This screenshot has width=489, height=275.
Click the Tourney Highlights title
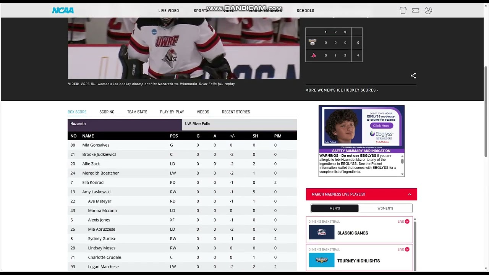click(x=358, y=261)
